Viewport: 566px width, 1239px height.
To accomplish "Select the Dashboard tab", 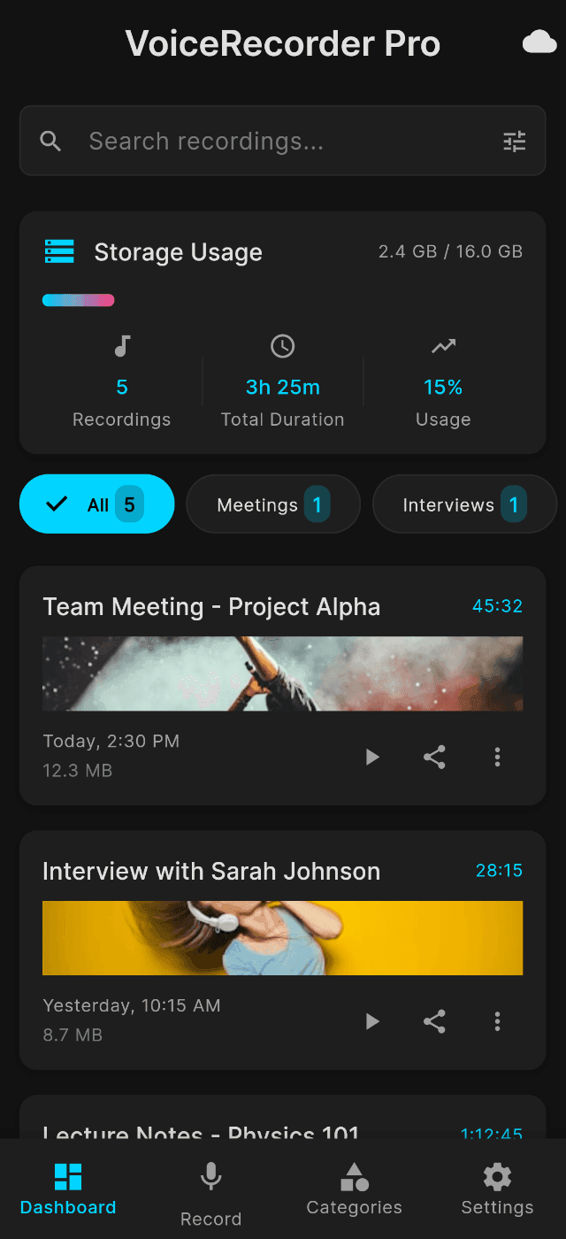I will click(68, 1189).
